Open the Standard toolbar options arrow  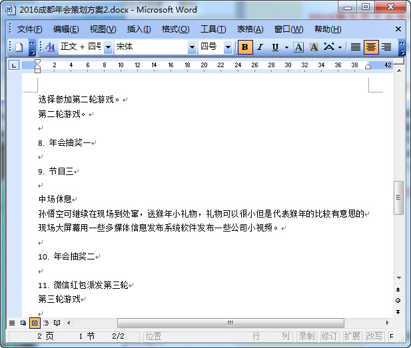pyautogui.click(x=32, y=48)
